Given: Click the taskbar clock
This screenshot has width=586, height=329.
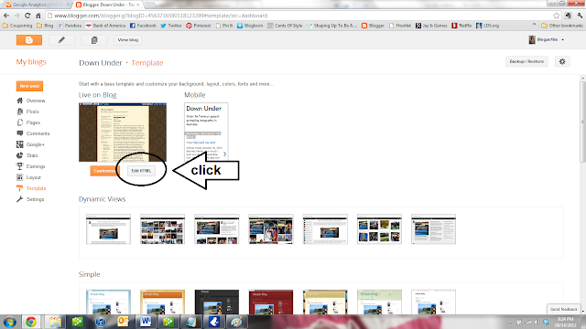Looking at the screenshot, I should click(x=565, y=322).
